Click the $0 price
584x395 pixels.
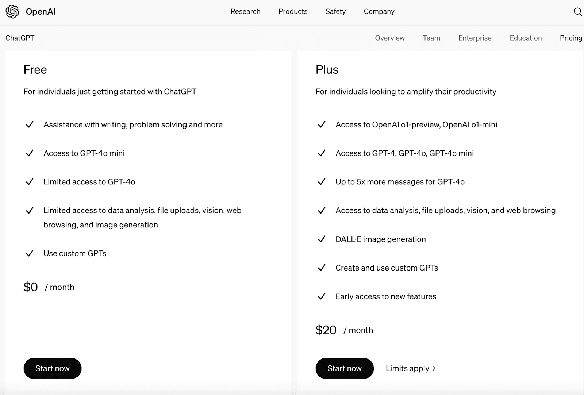pos(31,287)
